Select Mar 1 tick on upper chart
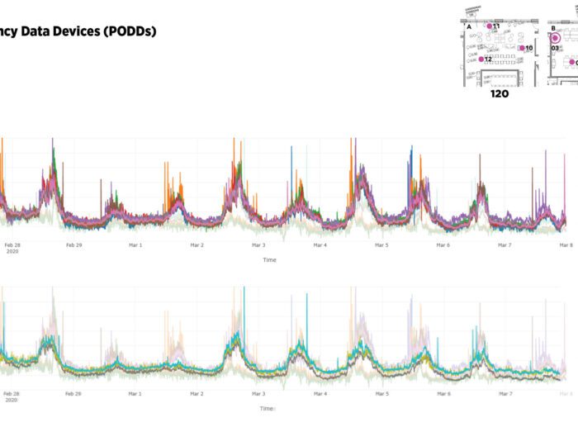Image resolution: width=578 pixels, height=446 pixels. point(135,245)
